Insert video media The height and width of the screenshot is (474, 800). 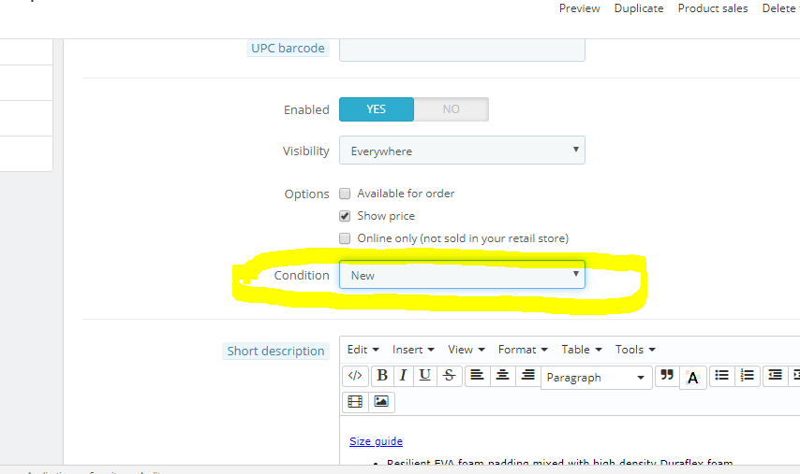tap(355, 402)
